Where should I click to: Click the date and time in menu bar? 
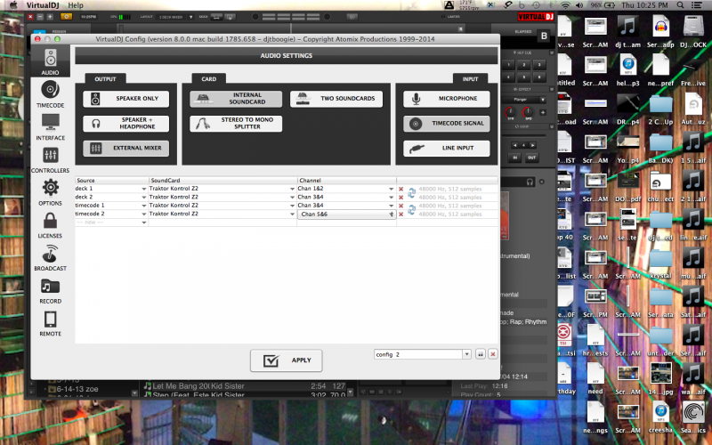click(x=644, y=5)
